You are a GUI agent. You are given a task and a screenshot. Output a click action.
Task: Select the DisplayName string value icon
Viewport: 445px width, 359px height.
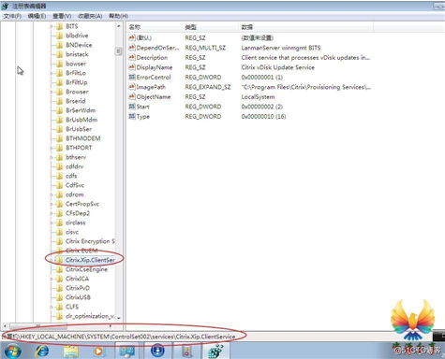tap(132, 67)
